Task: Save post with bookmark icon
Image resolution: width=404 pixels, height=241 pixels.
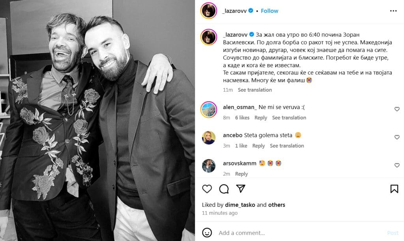Action: [x=394, y=189]
